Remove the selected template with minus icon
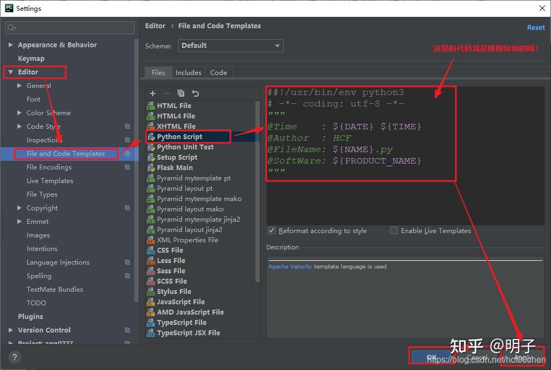The width and height of the screenshot is (551, 370). click(x=167, y=93)
